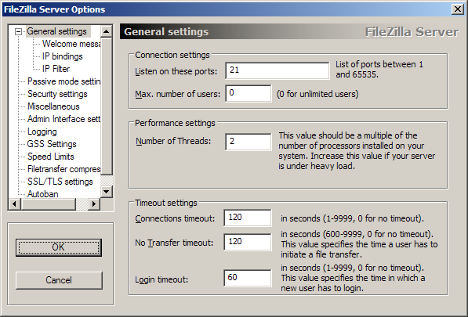Click the Login timeout input
468x317 pixels.
point(248,278)
